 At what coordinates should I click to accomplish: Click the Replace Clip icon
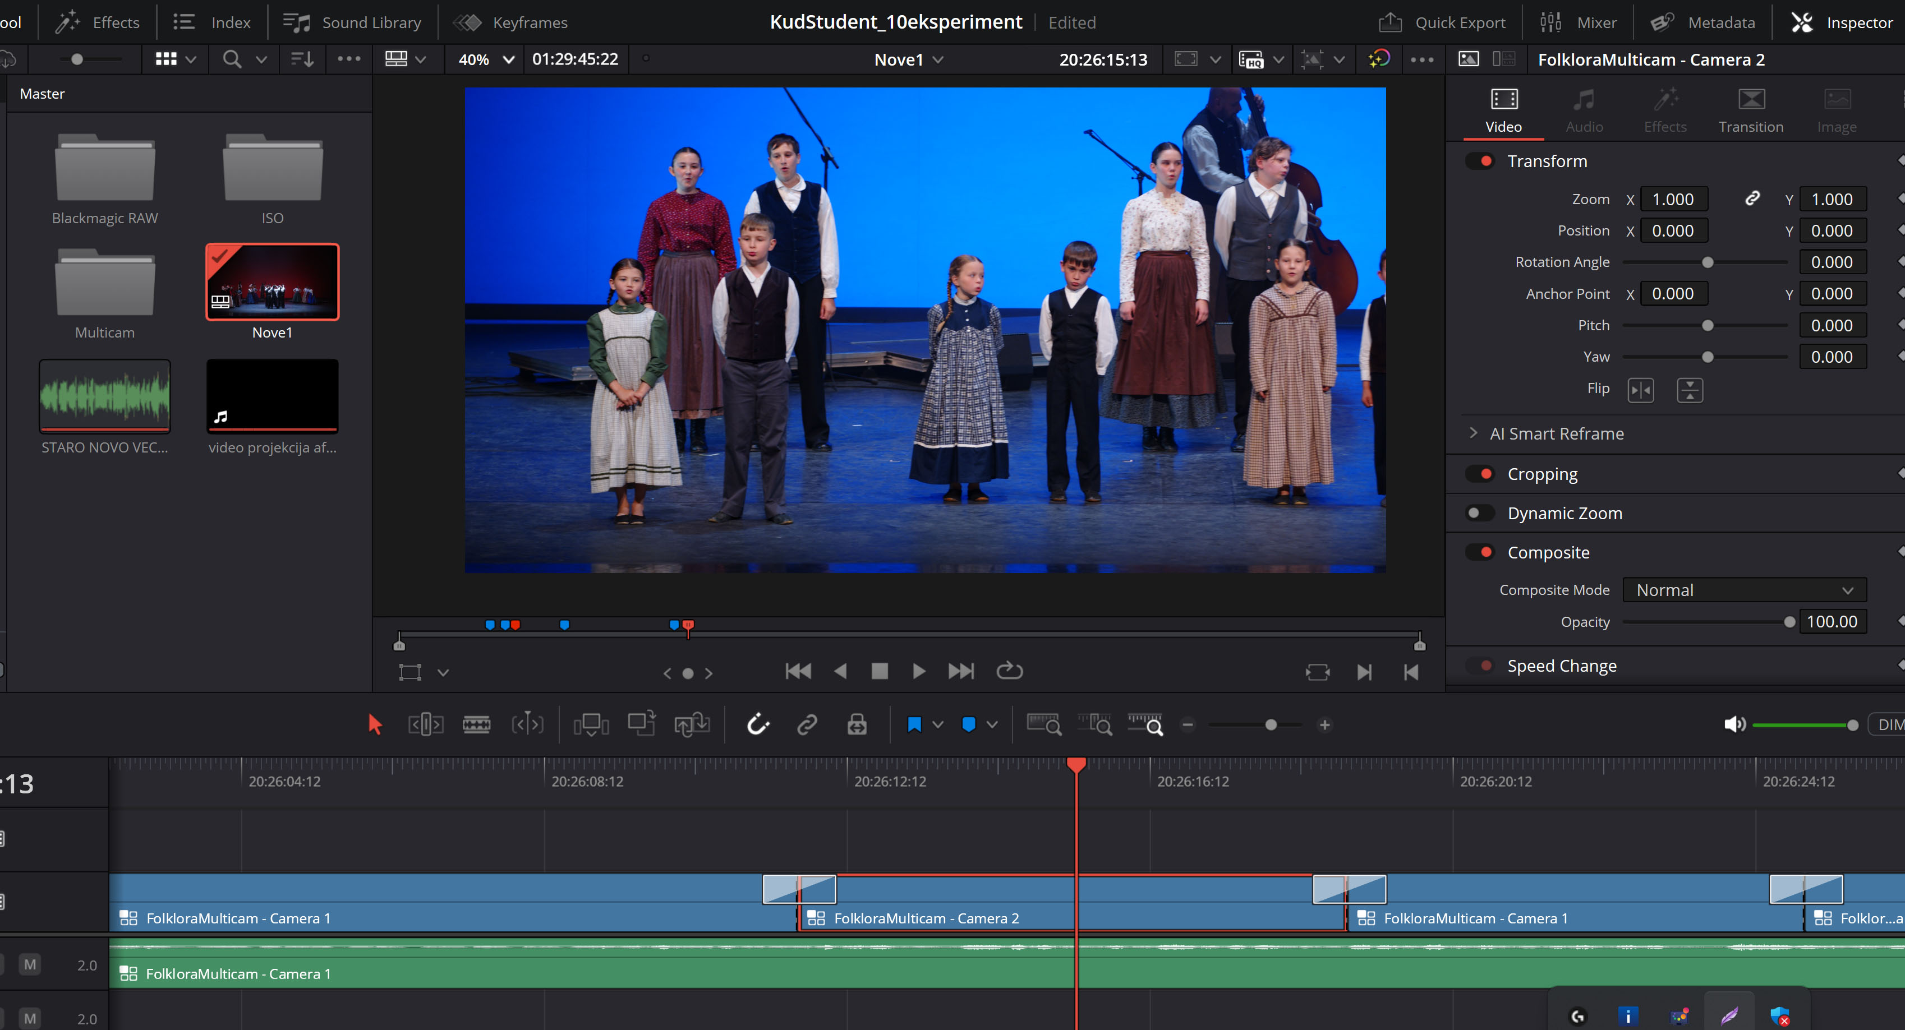click(x=692, y=724)
